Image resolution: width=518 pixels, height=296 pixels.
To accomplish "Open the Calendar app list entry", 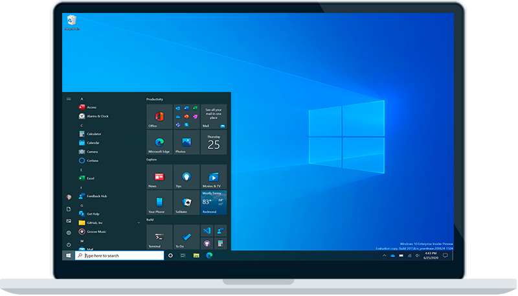I will pos(89,142).
